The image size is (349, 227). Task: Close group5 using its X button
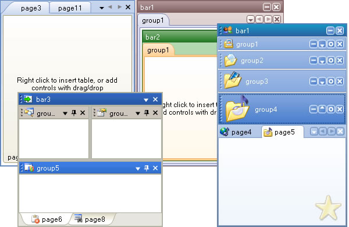155,168
